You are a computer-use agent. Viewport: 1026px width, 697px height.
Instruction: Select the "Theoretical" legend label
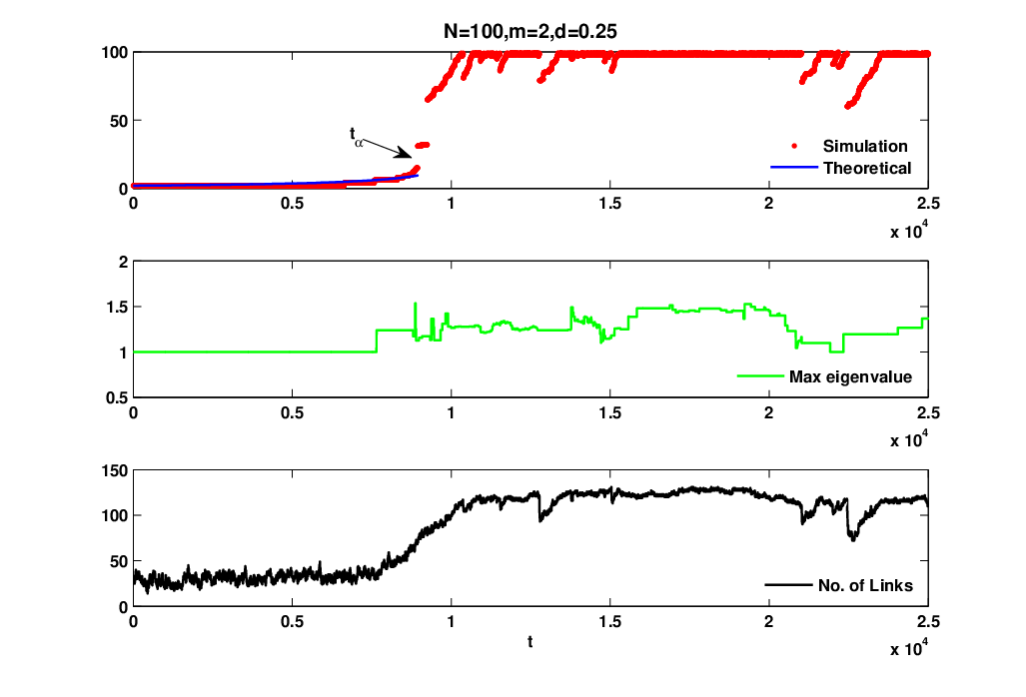[x=867, y=168]
